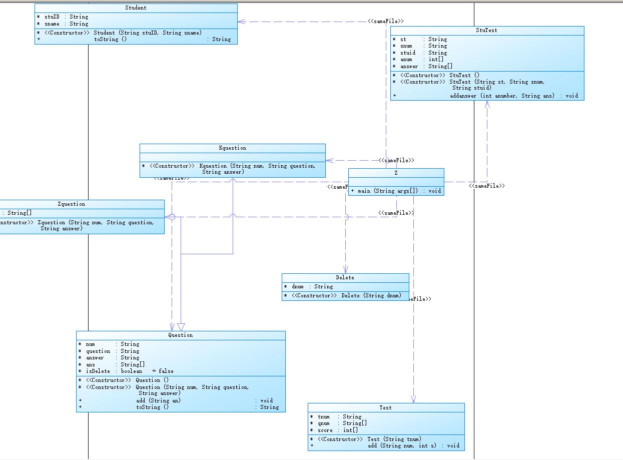Click the sameFile label near Student arrow
623x460 pixels.
tap(386, 22)
